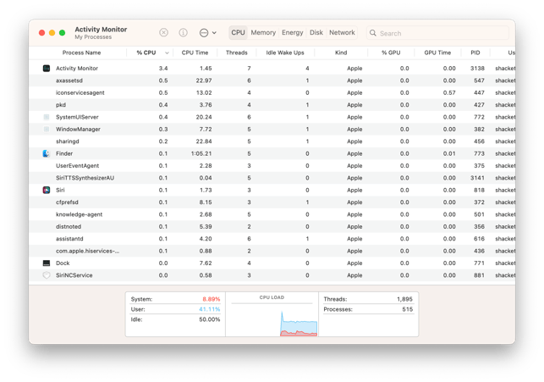Viewport: 544px width, 382px height.
Task: Click the GPU Time 0.57 cell
Action: [x=449, y=92]
